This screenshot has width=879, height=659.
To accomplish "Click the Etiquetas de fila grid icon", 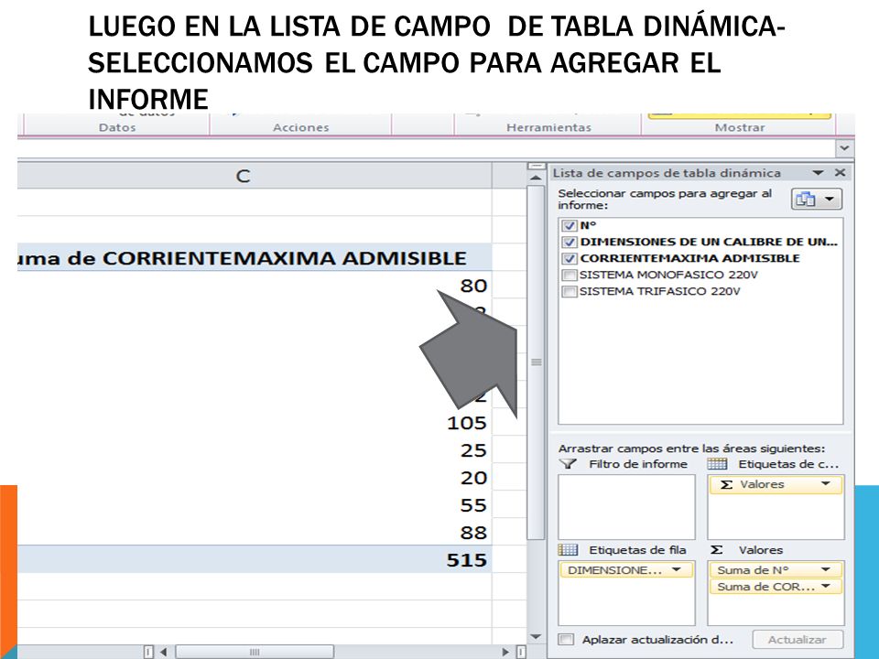I will coord(568,550).
